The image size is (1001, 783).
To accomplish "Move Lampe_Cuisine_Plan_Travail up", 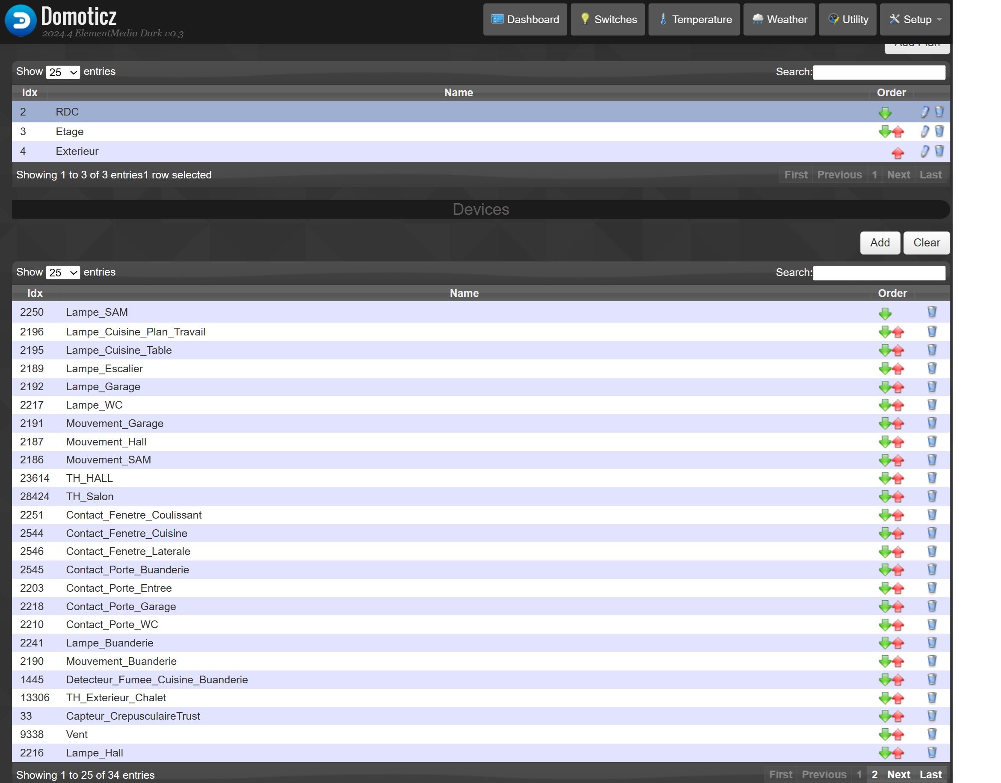I will point(898,332).
